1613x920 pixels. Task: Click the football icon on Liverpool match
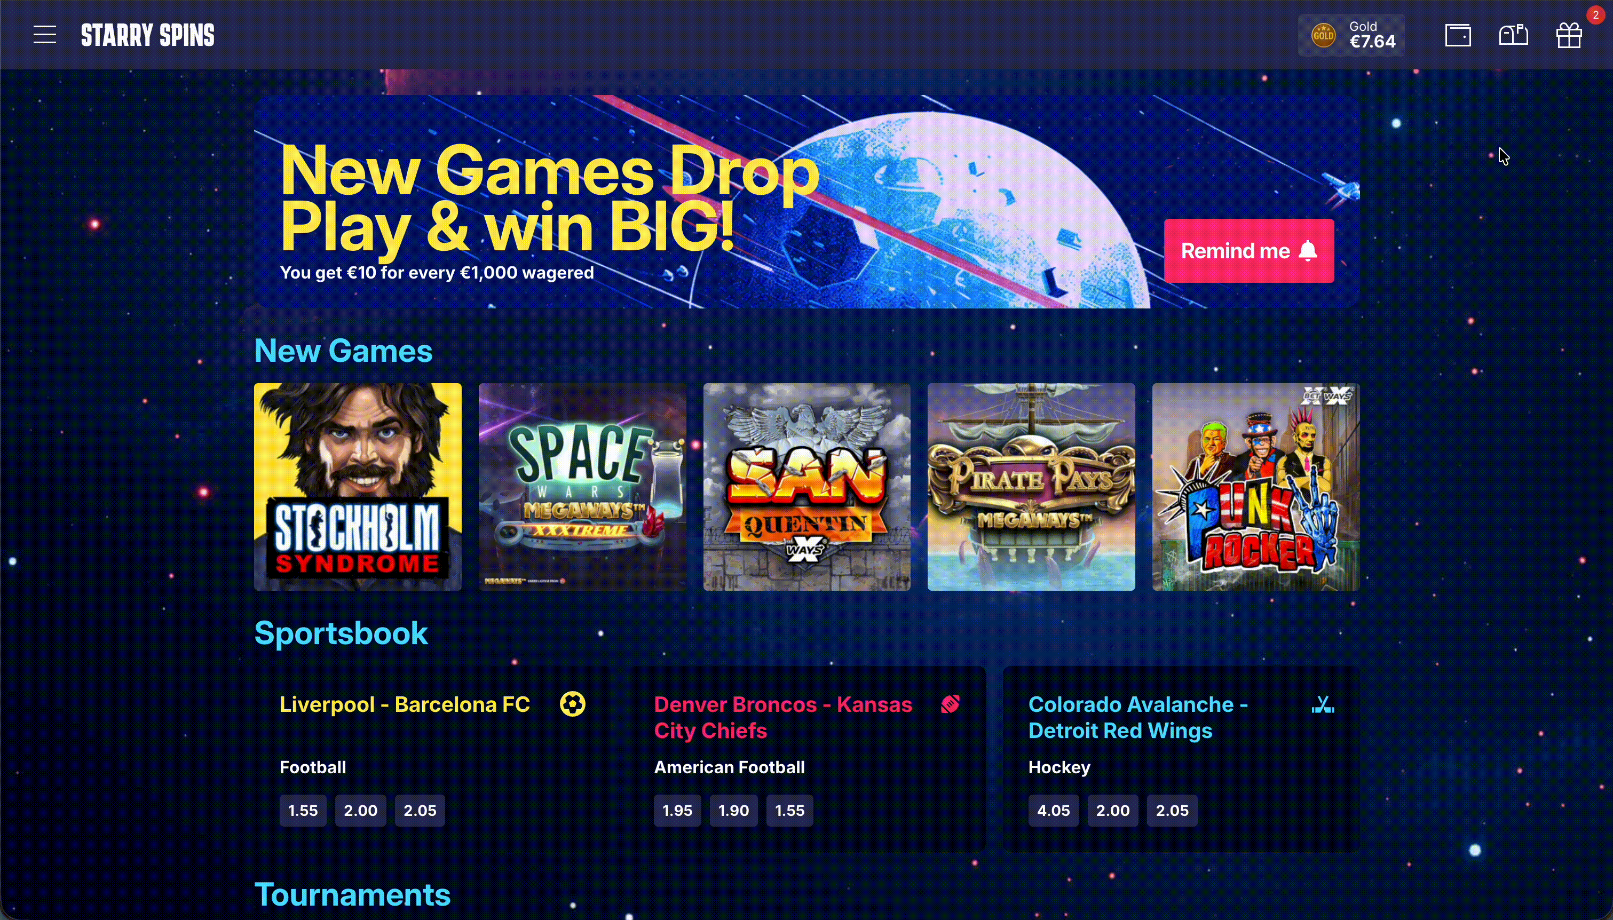pyautogui.click(x=572, y=704)
